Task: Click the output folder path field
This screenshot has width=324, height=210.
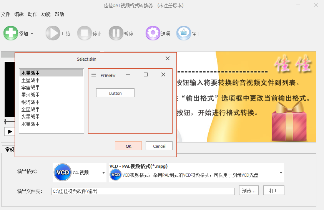Action: click(143, 191)
